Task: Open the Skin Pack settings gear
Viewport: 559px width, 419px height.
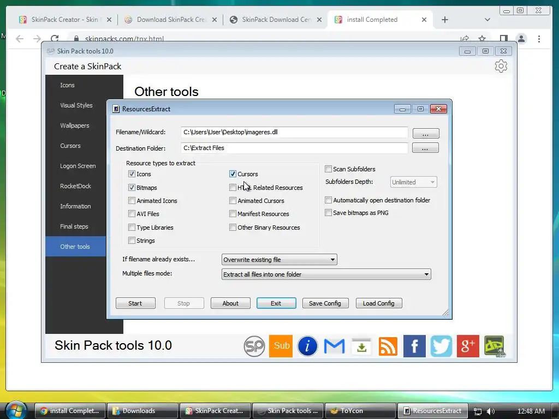Action: (x=501, y=66)
